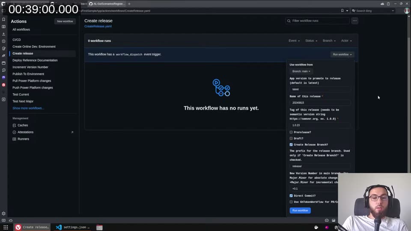Screen dimensions: 411x231
Task: Collapse the Run workflow dropdown button
Action: point(342,54)
